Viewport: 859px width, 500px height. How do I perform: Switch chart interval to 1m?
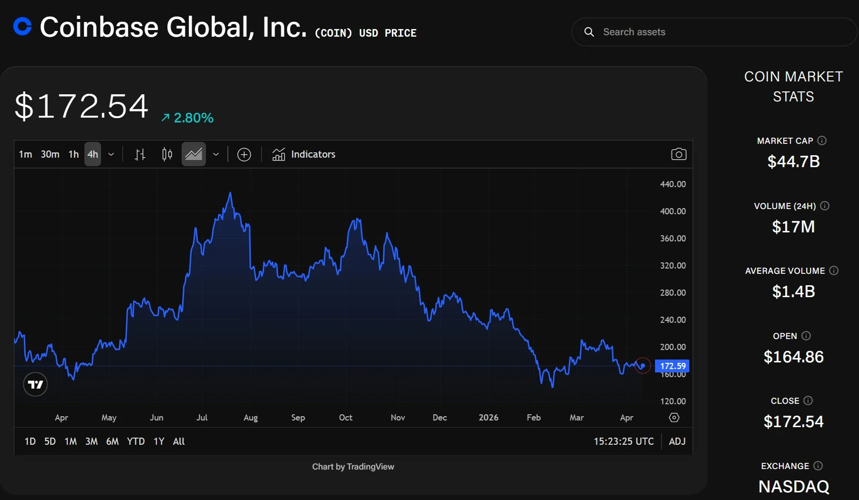pos(25,154)
